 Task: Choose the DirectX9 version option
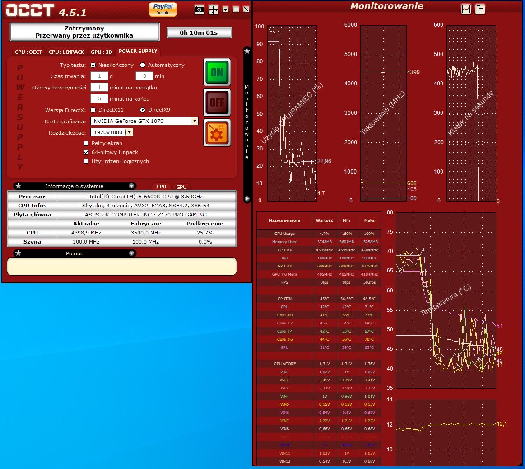(143, 110)
